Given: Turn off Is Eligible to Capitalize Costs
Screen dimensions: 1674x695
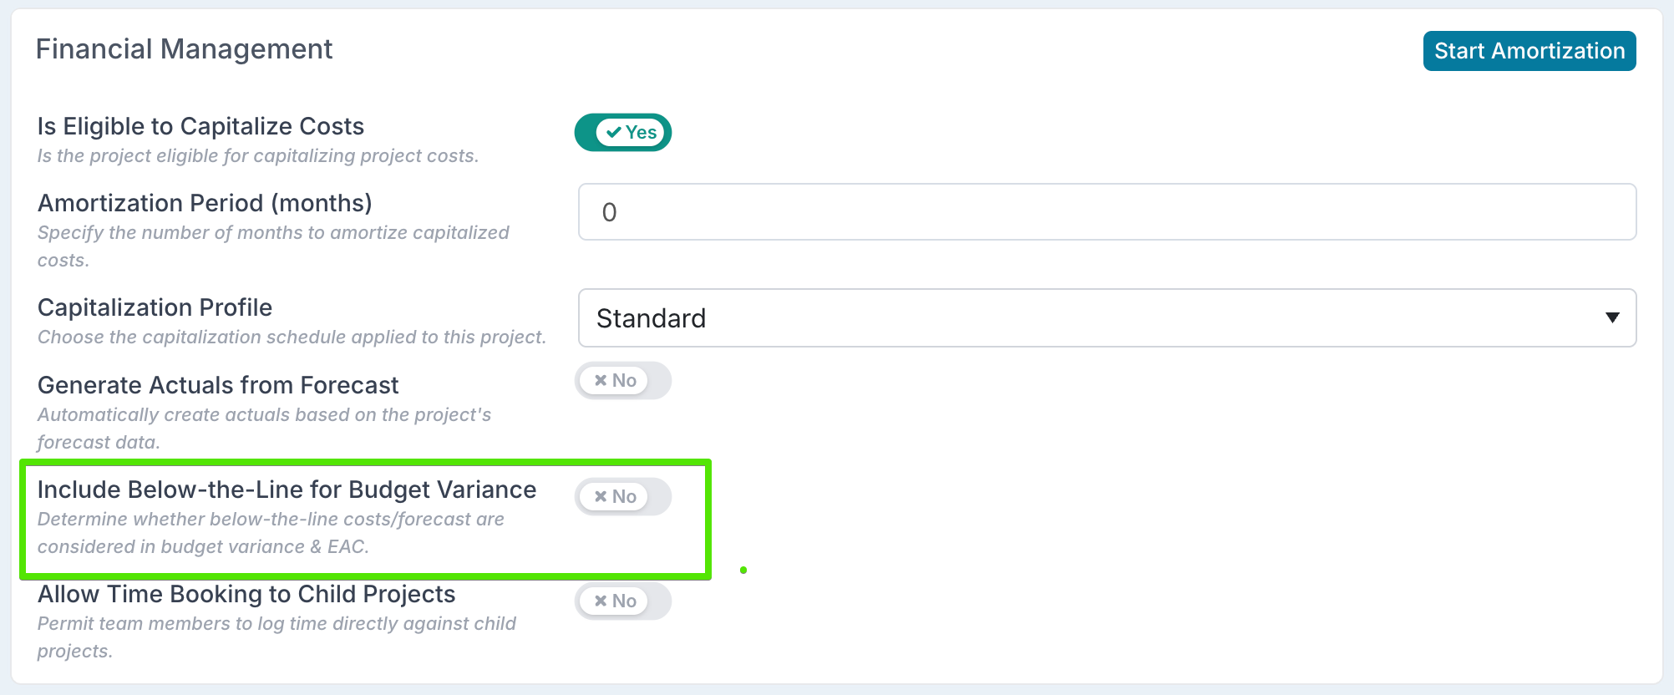Looking at the screenshot, I should click(x=623, y=132).
